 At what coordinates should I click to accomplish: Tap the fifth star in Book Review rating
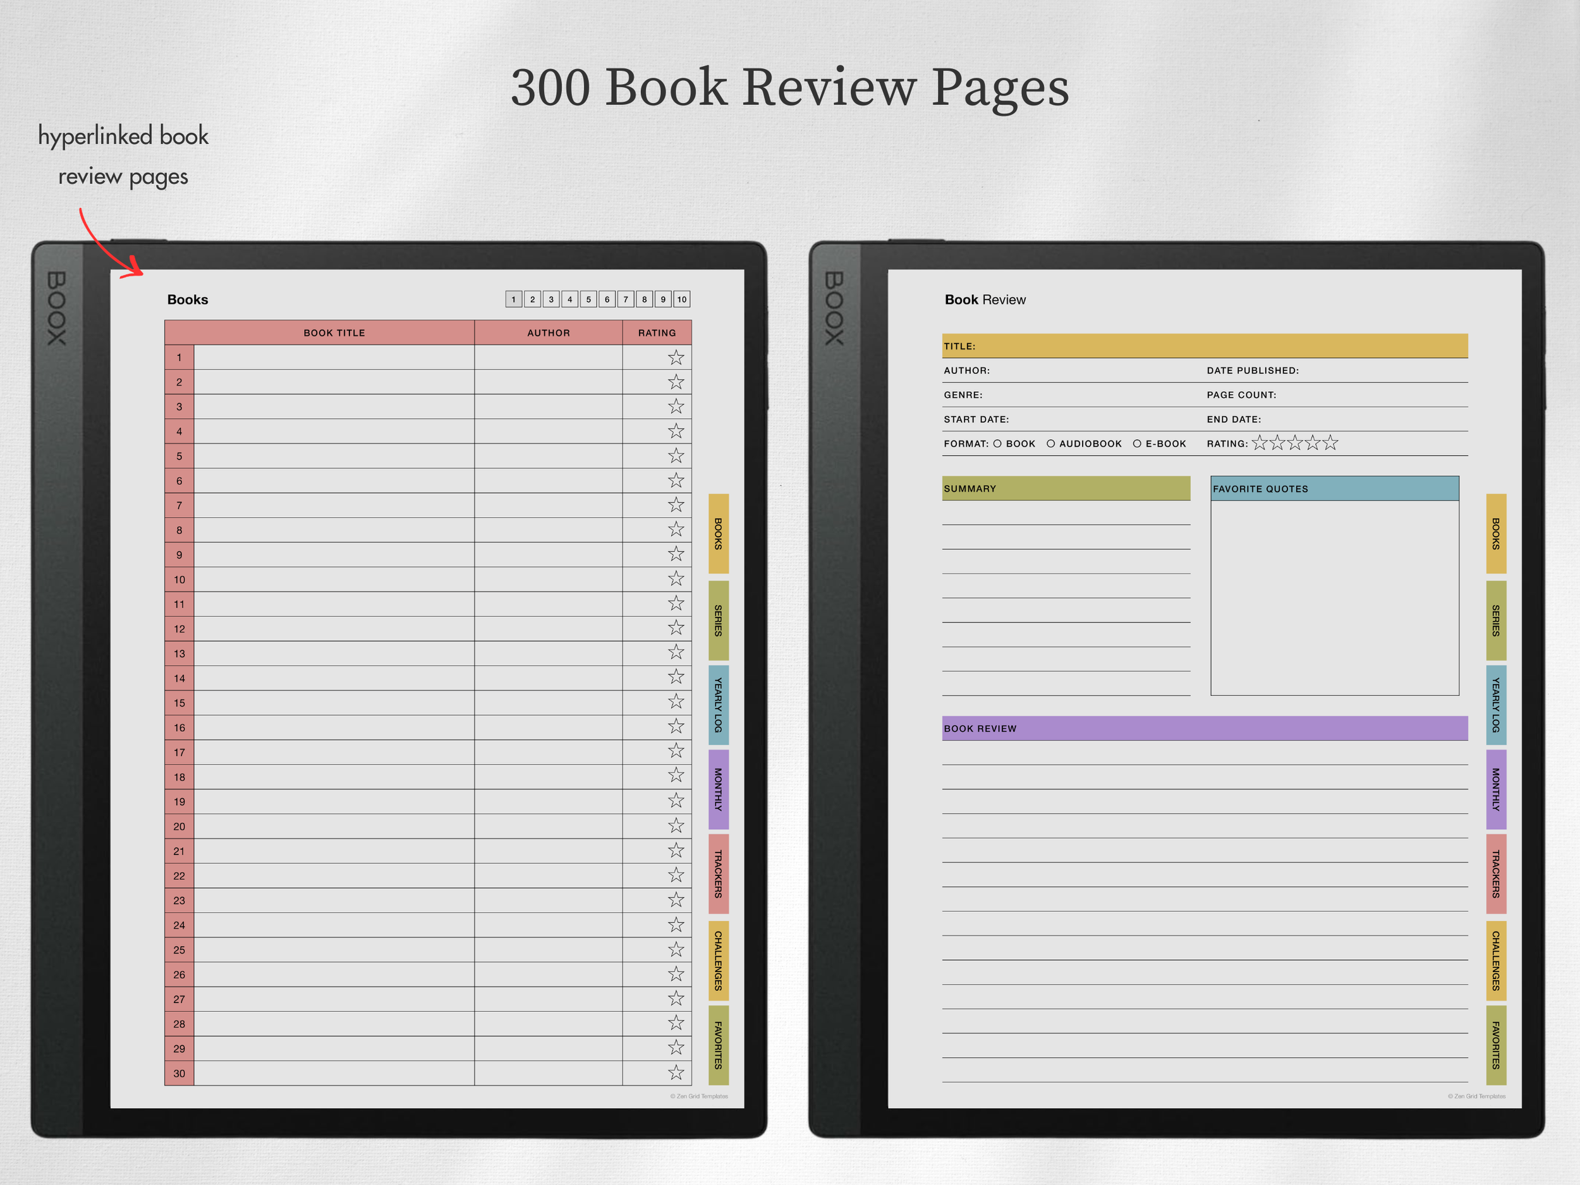(1330, 443)
